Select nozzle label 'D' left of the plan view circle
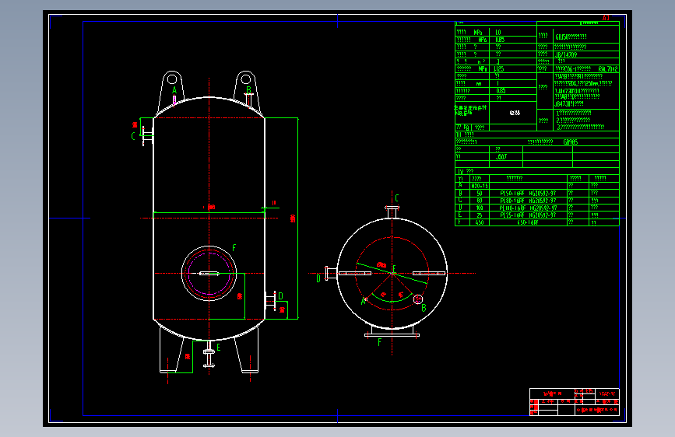 tap(318, 278)
